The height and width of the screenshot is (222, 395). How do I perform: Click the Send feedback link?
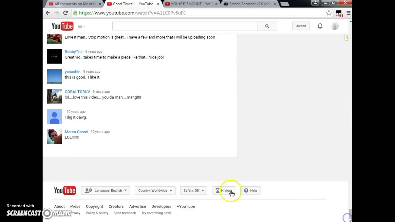click(x=125, y=213)
